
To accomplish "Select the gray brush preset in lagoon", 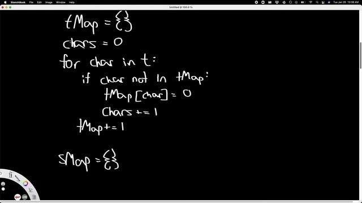I will [25, 197].
